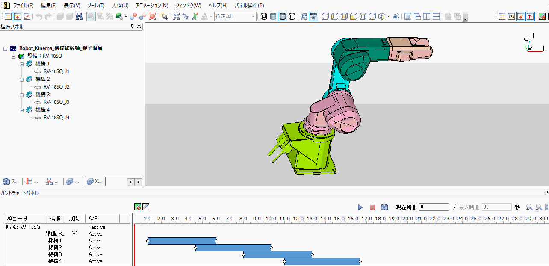Stop the animation playback
Viewport: 549px width, 266px height.
click(372, 207)
